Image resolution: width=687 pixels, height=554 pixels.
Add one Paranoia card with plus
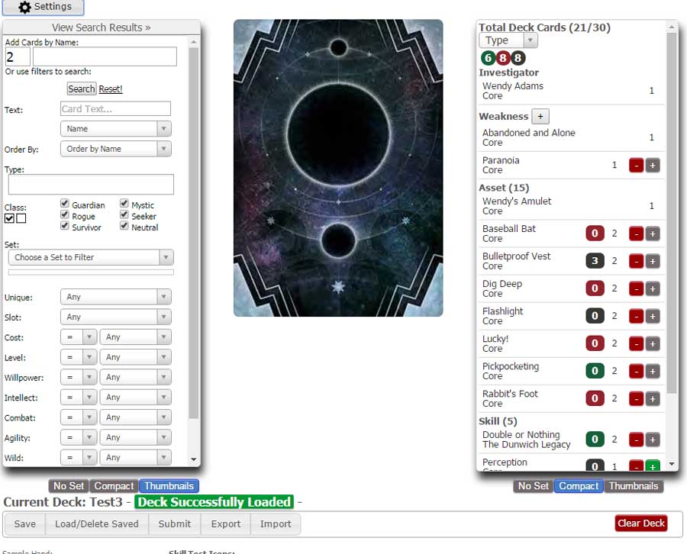653,166
